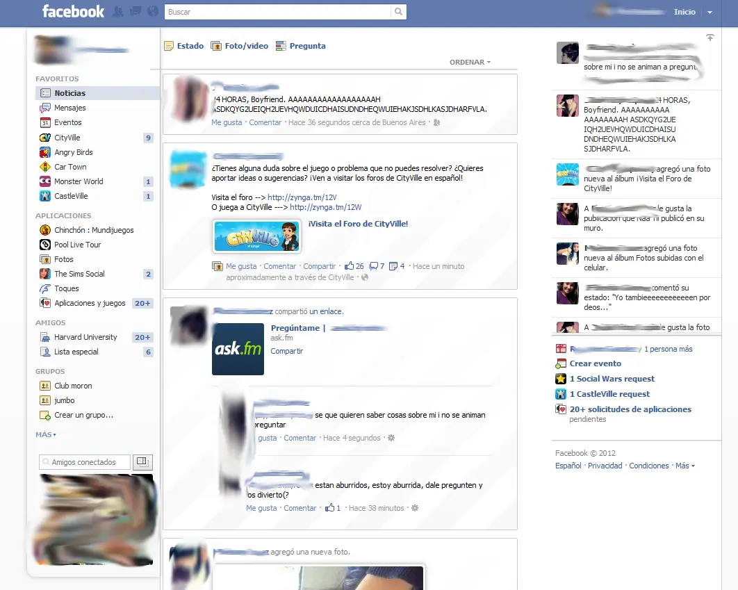The width and height of the screenshot is (738, 590).
Task: Select Pregunta composer tab
Action: (x=301, y=46)
